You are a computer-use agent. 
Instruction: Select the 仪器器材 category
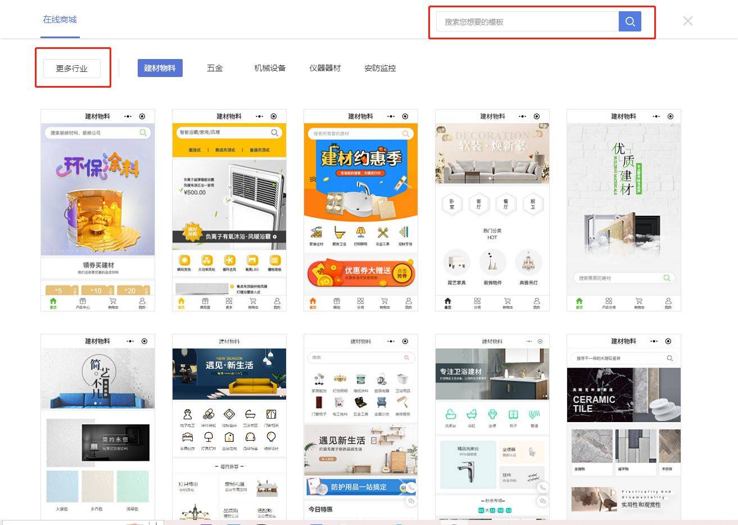[x=325, y=68]
